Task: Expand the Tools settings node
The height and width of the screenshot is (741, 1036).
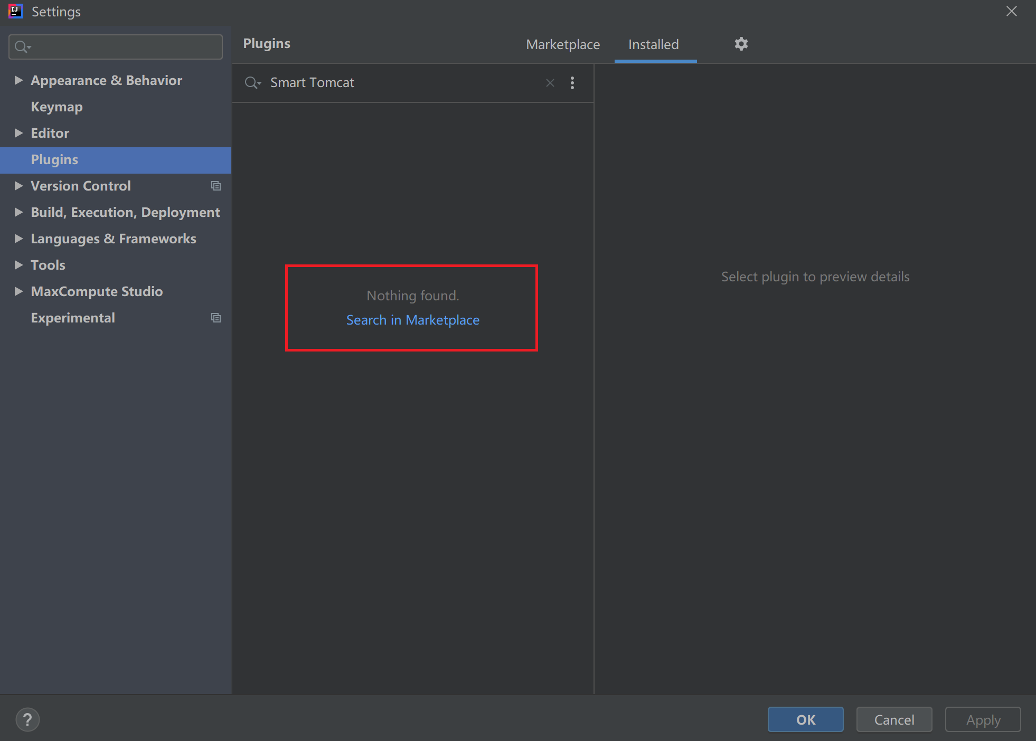Action: point(18,265)
